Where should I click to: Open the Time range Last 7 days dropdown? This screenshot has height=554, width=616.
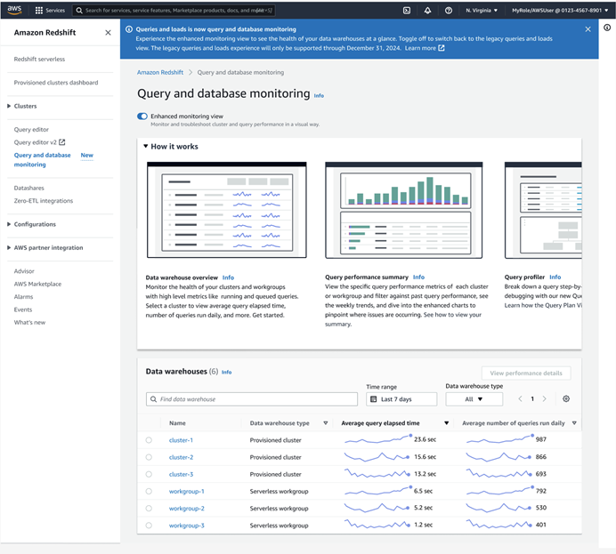[401, 399]
